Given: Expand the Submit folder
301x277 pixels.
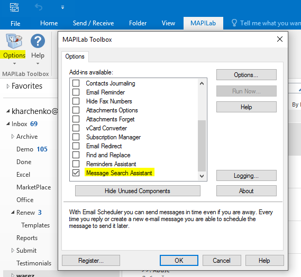Looking at the screenshot, I should tap(13, 251).
